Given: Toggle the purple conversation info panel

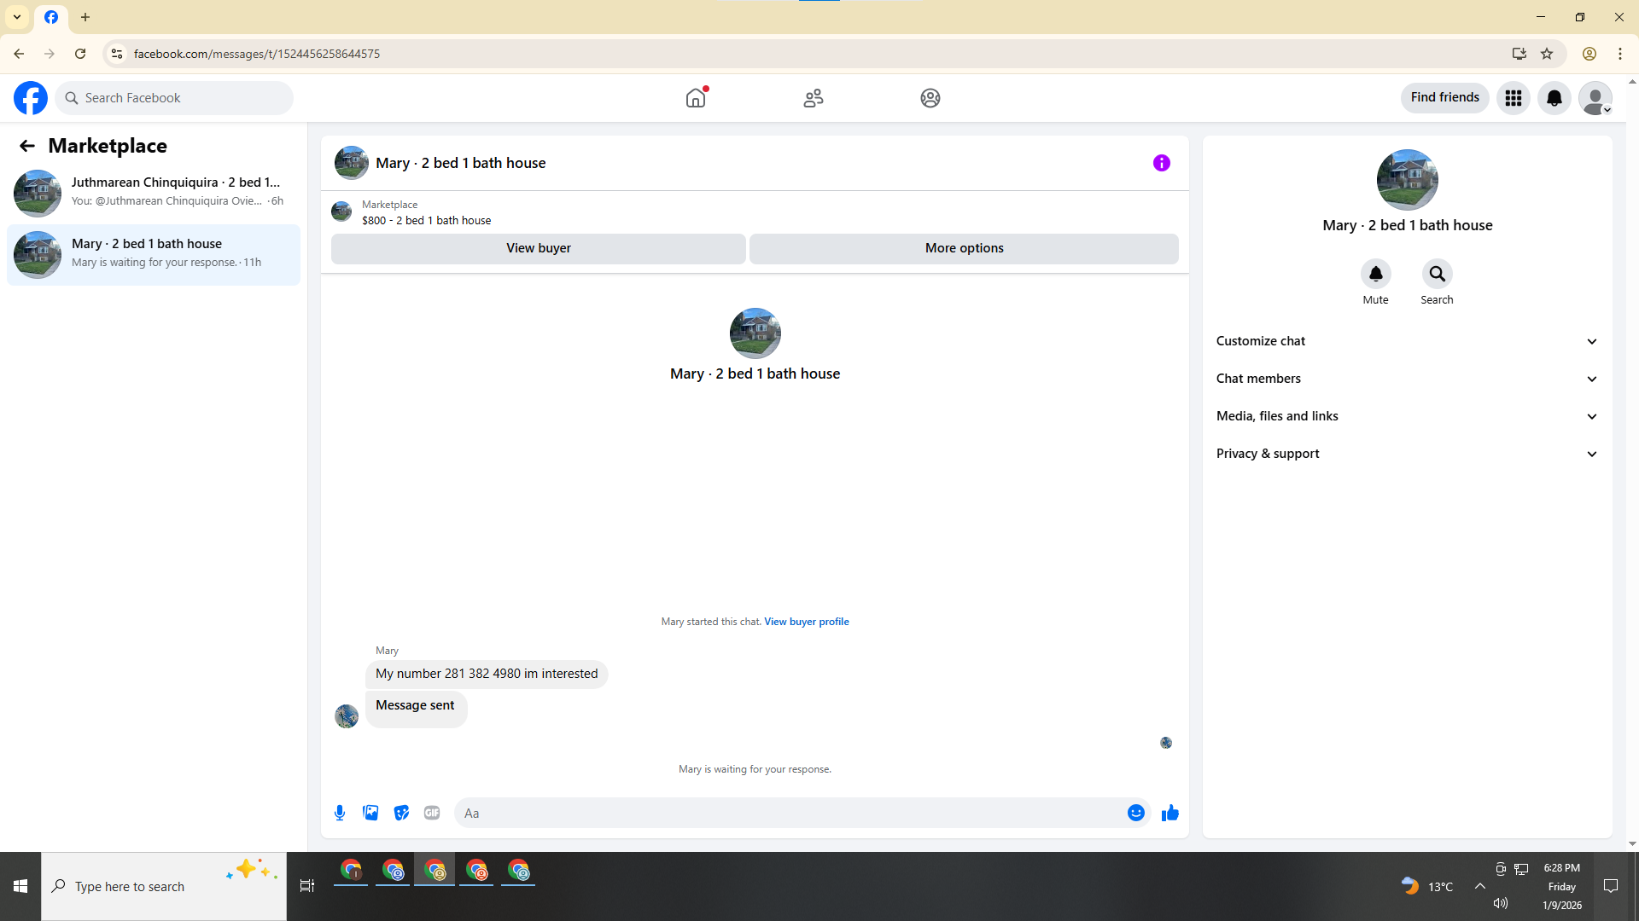Looking at the screenshot, I should coord(1161,163).
